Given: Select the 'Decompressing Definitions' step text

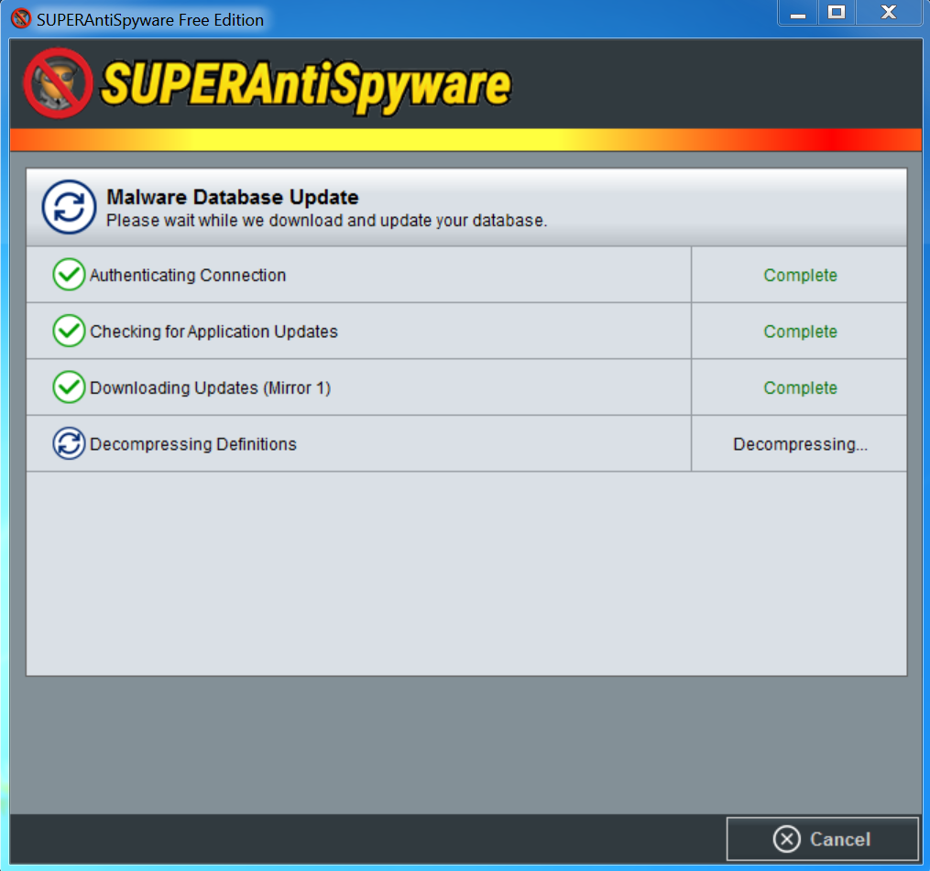Looking at the screenshot, I should pos(192,444).
